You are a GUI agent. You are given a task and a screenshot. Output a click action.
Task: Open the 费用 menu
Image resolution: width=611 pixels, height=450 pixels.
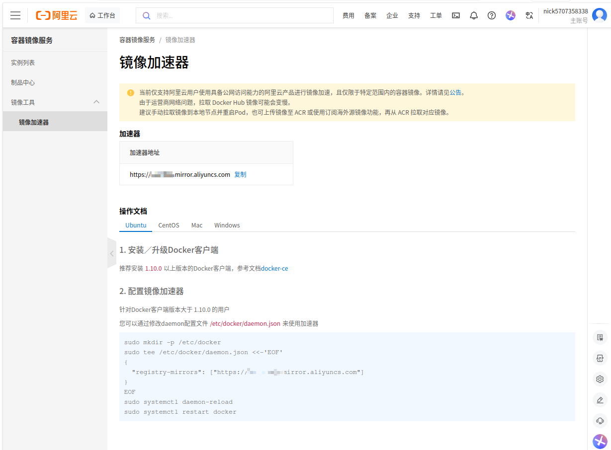(349, 15)
